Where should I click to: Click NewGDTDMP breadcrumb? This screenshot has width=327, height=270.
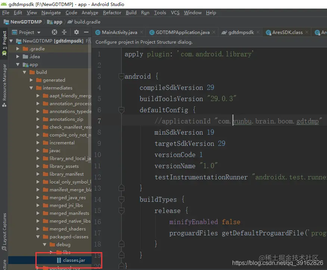[23, 22]
